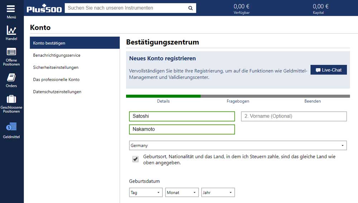Image resolution: width=358 pixels, height=203 pixels.
Task: Click the 2. Vorname optional field
Action: tap(294, 116)
